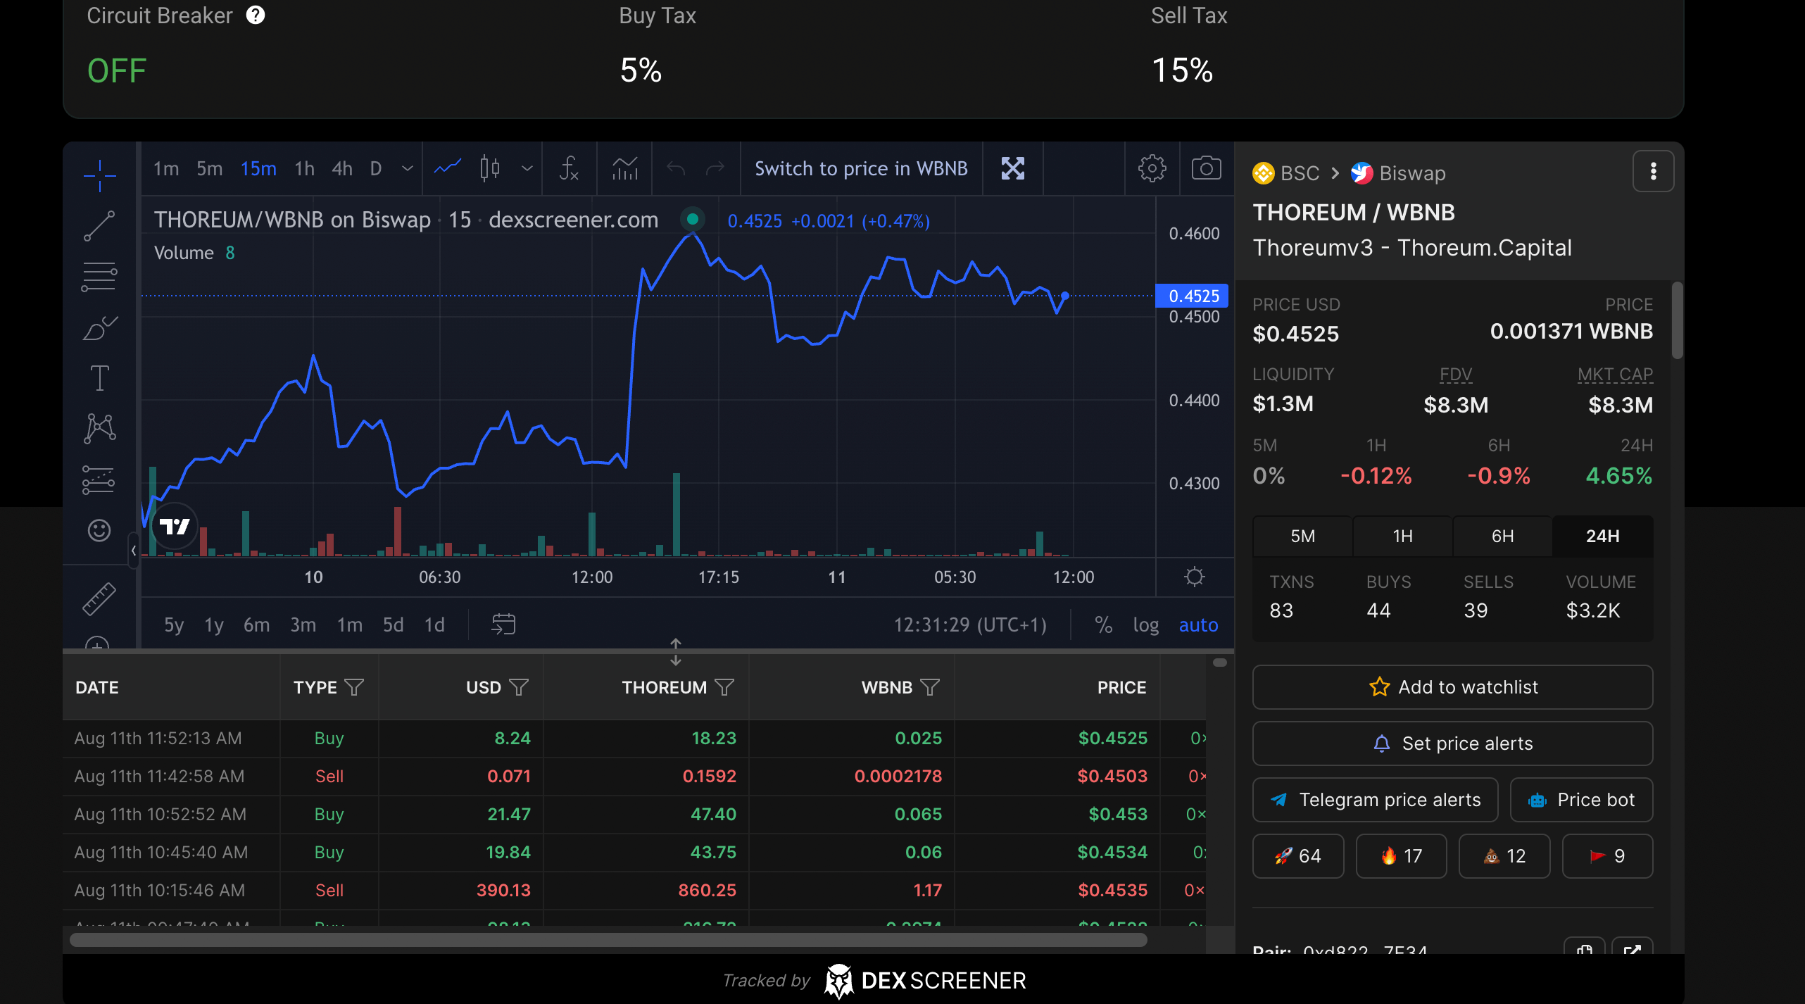
Task: Undo the last chart action
Action: (676, 168)
